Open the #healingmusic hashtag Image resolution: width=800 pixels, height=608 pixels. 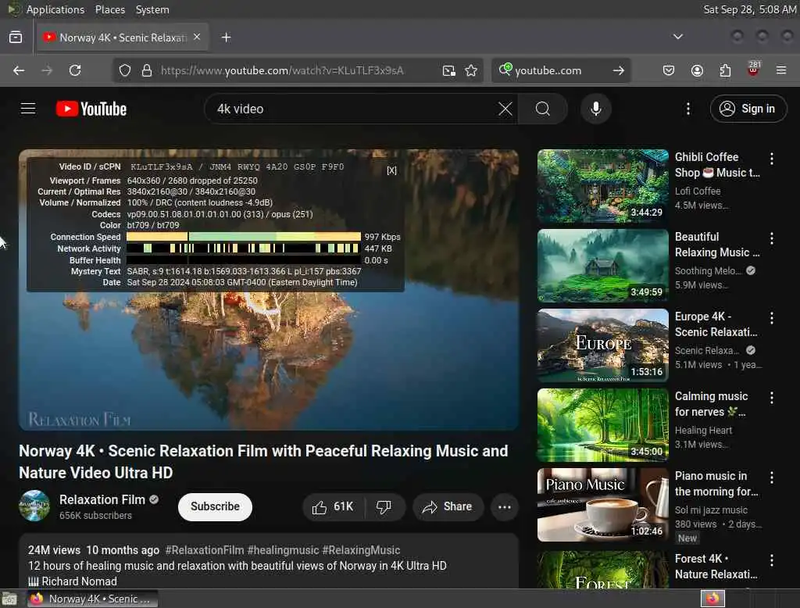point(283,550)
